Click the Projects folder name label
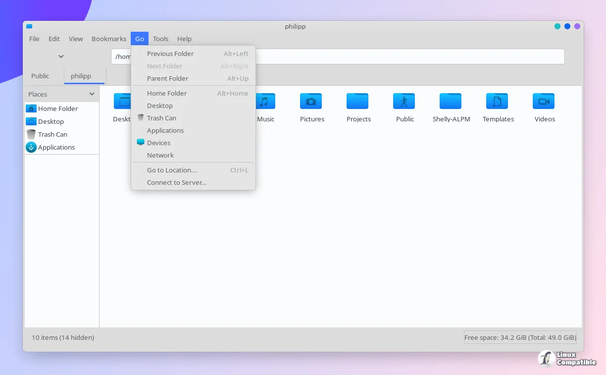The height and width of the screenshot is (375, 606). click(358, 119)
